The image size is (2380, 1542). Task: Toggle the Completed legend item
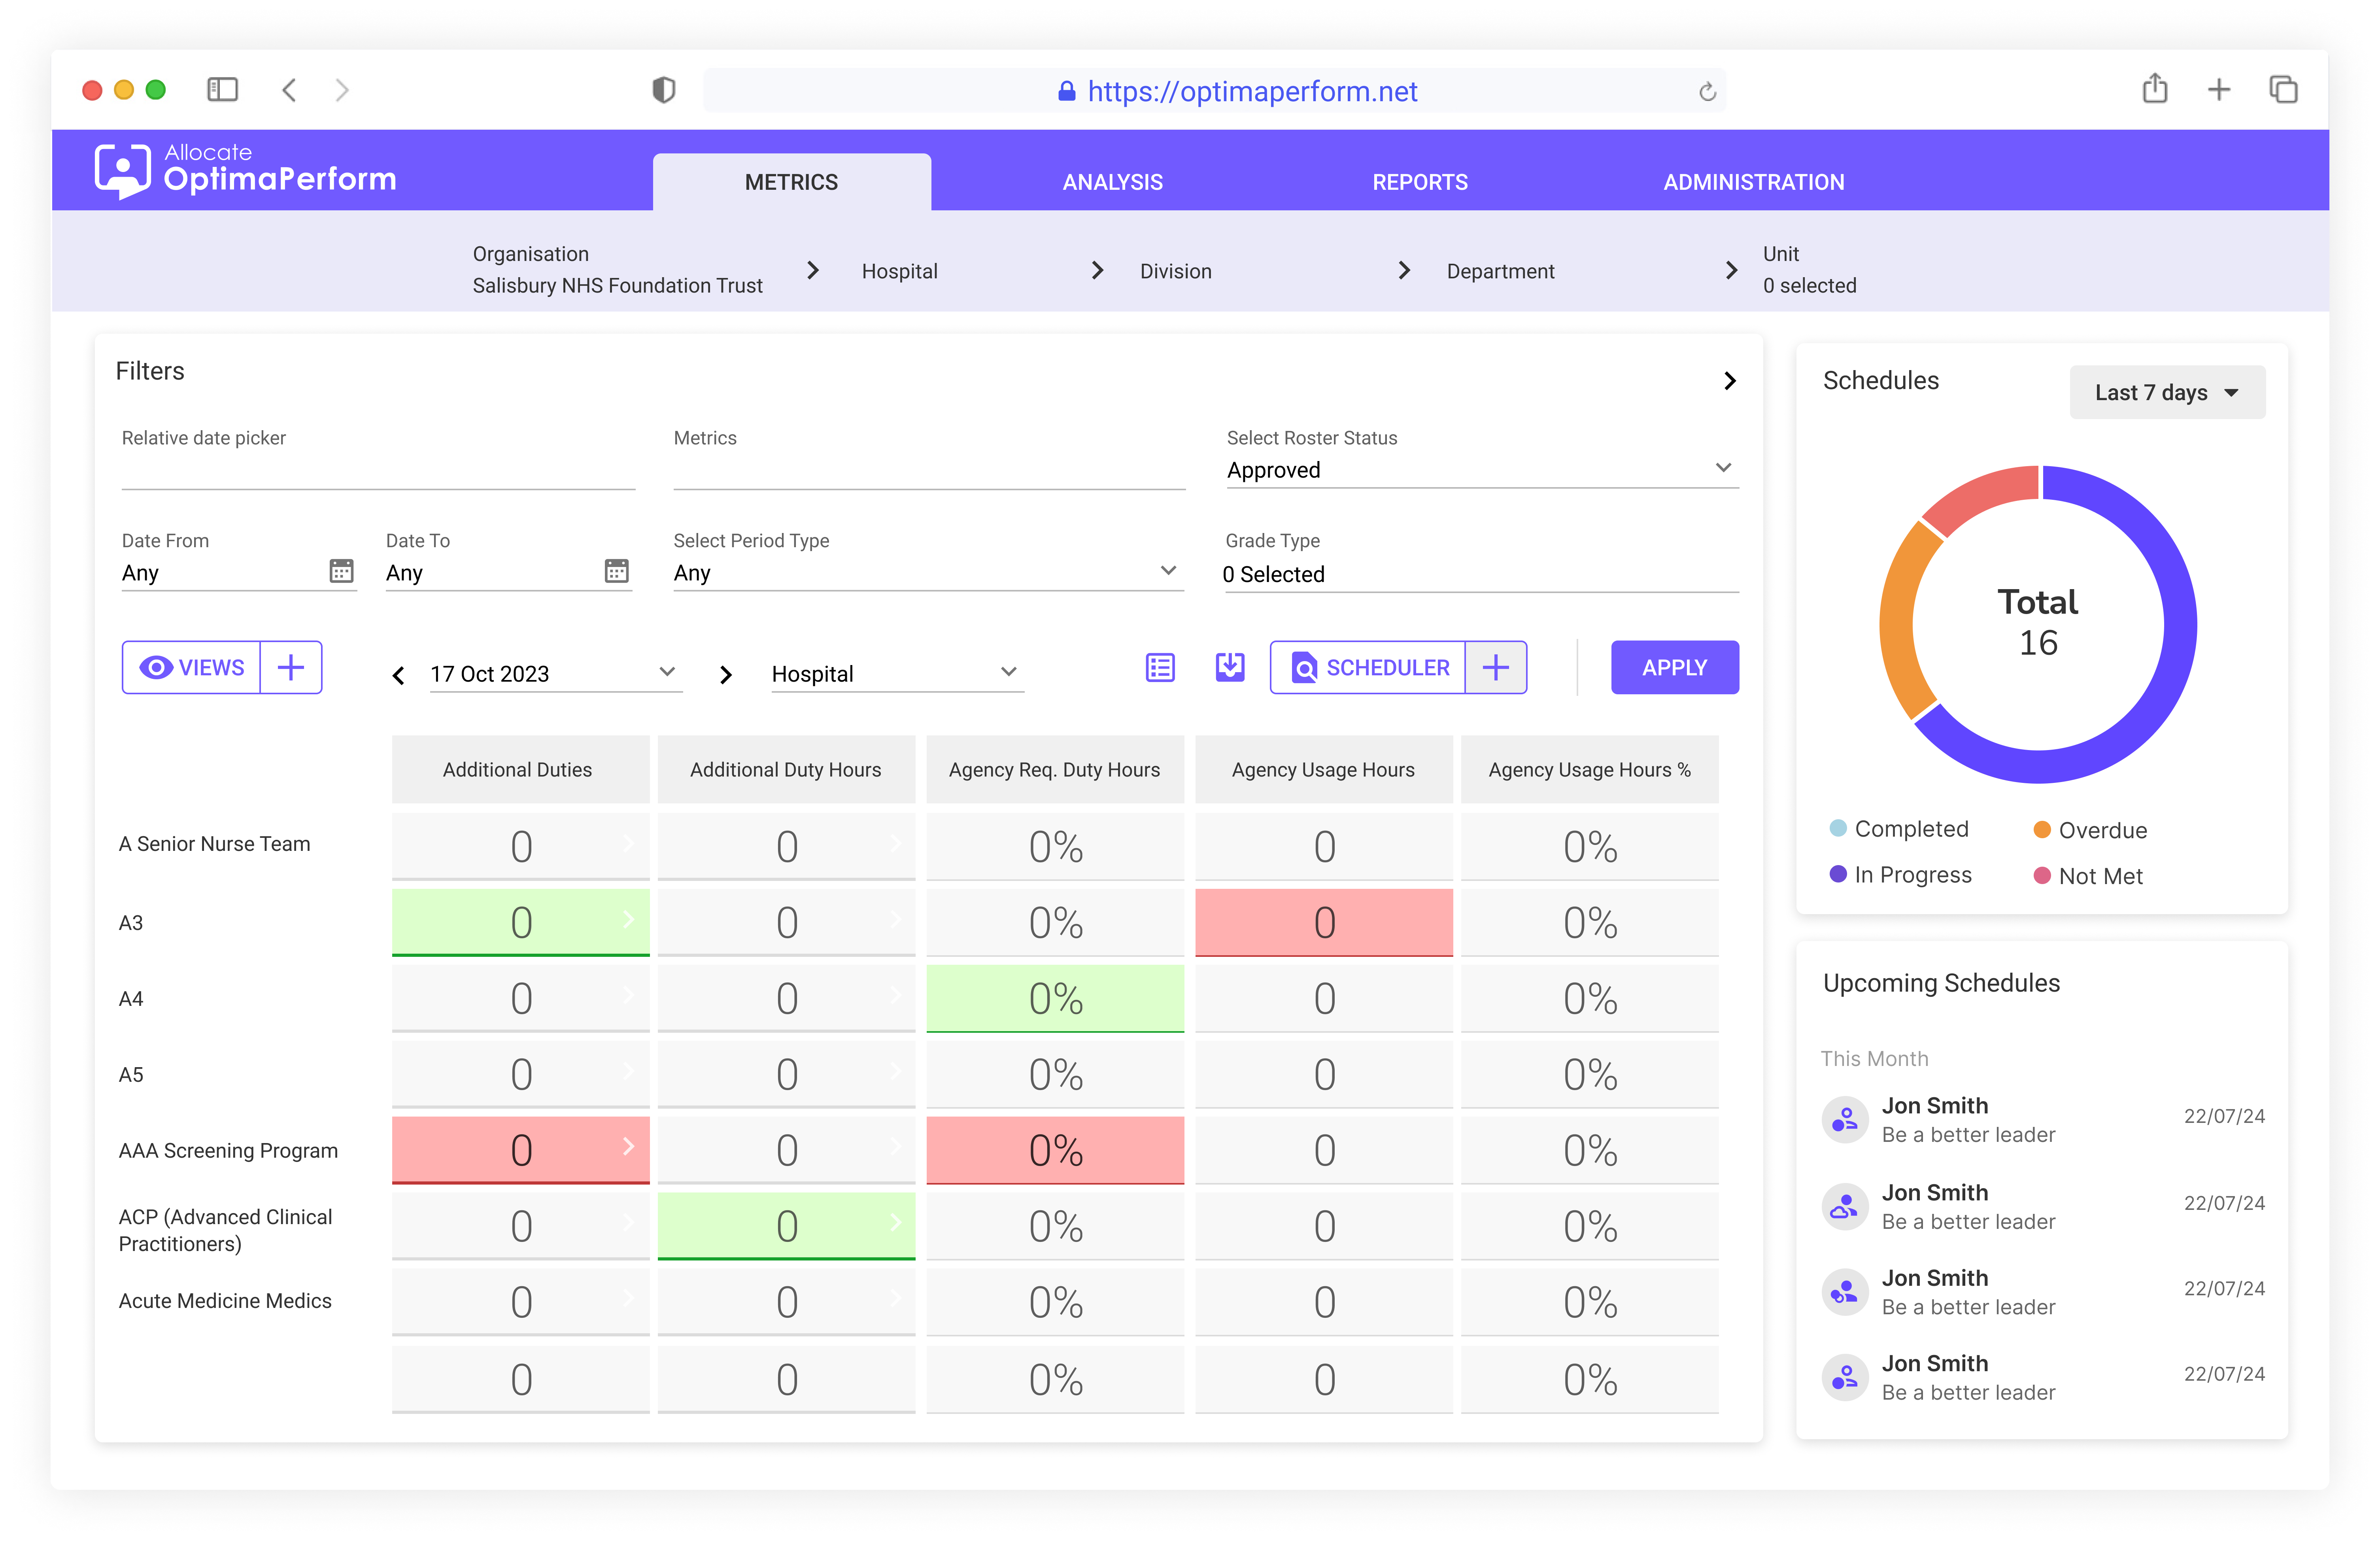coord(1898,829)
